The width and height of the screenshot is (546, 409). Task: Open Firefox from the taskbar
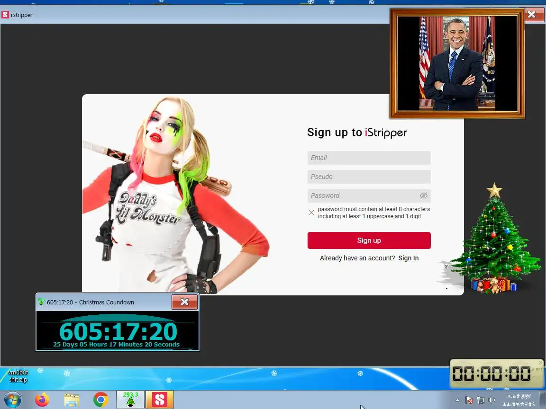tap(42, 400)
